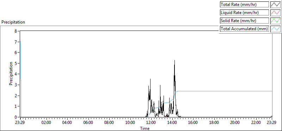Click the 22:00 time axis label
The width and height of the screenshot is (282, 131).
point(256,123)
